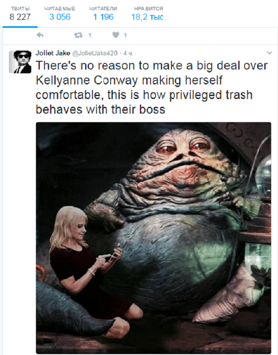Open the НРАВИТСЯ tab label
The height and width of the screenshot is (355, 278).
click(x=148, y=9)
